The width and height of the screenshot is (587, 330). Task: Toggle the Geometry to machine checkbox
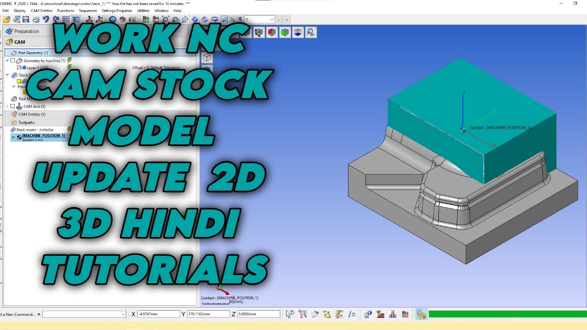pyautogui.click(x=13, y=60)
